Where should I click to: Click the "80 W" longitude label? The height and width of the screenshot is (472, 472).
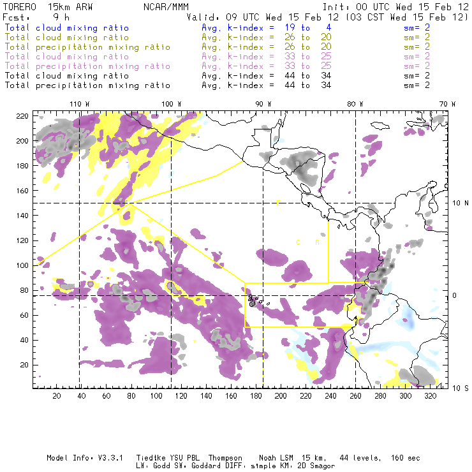point(355,104)
